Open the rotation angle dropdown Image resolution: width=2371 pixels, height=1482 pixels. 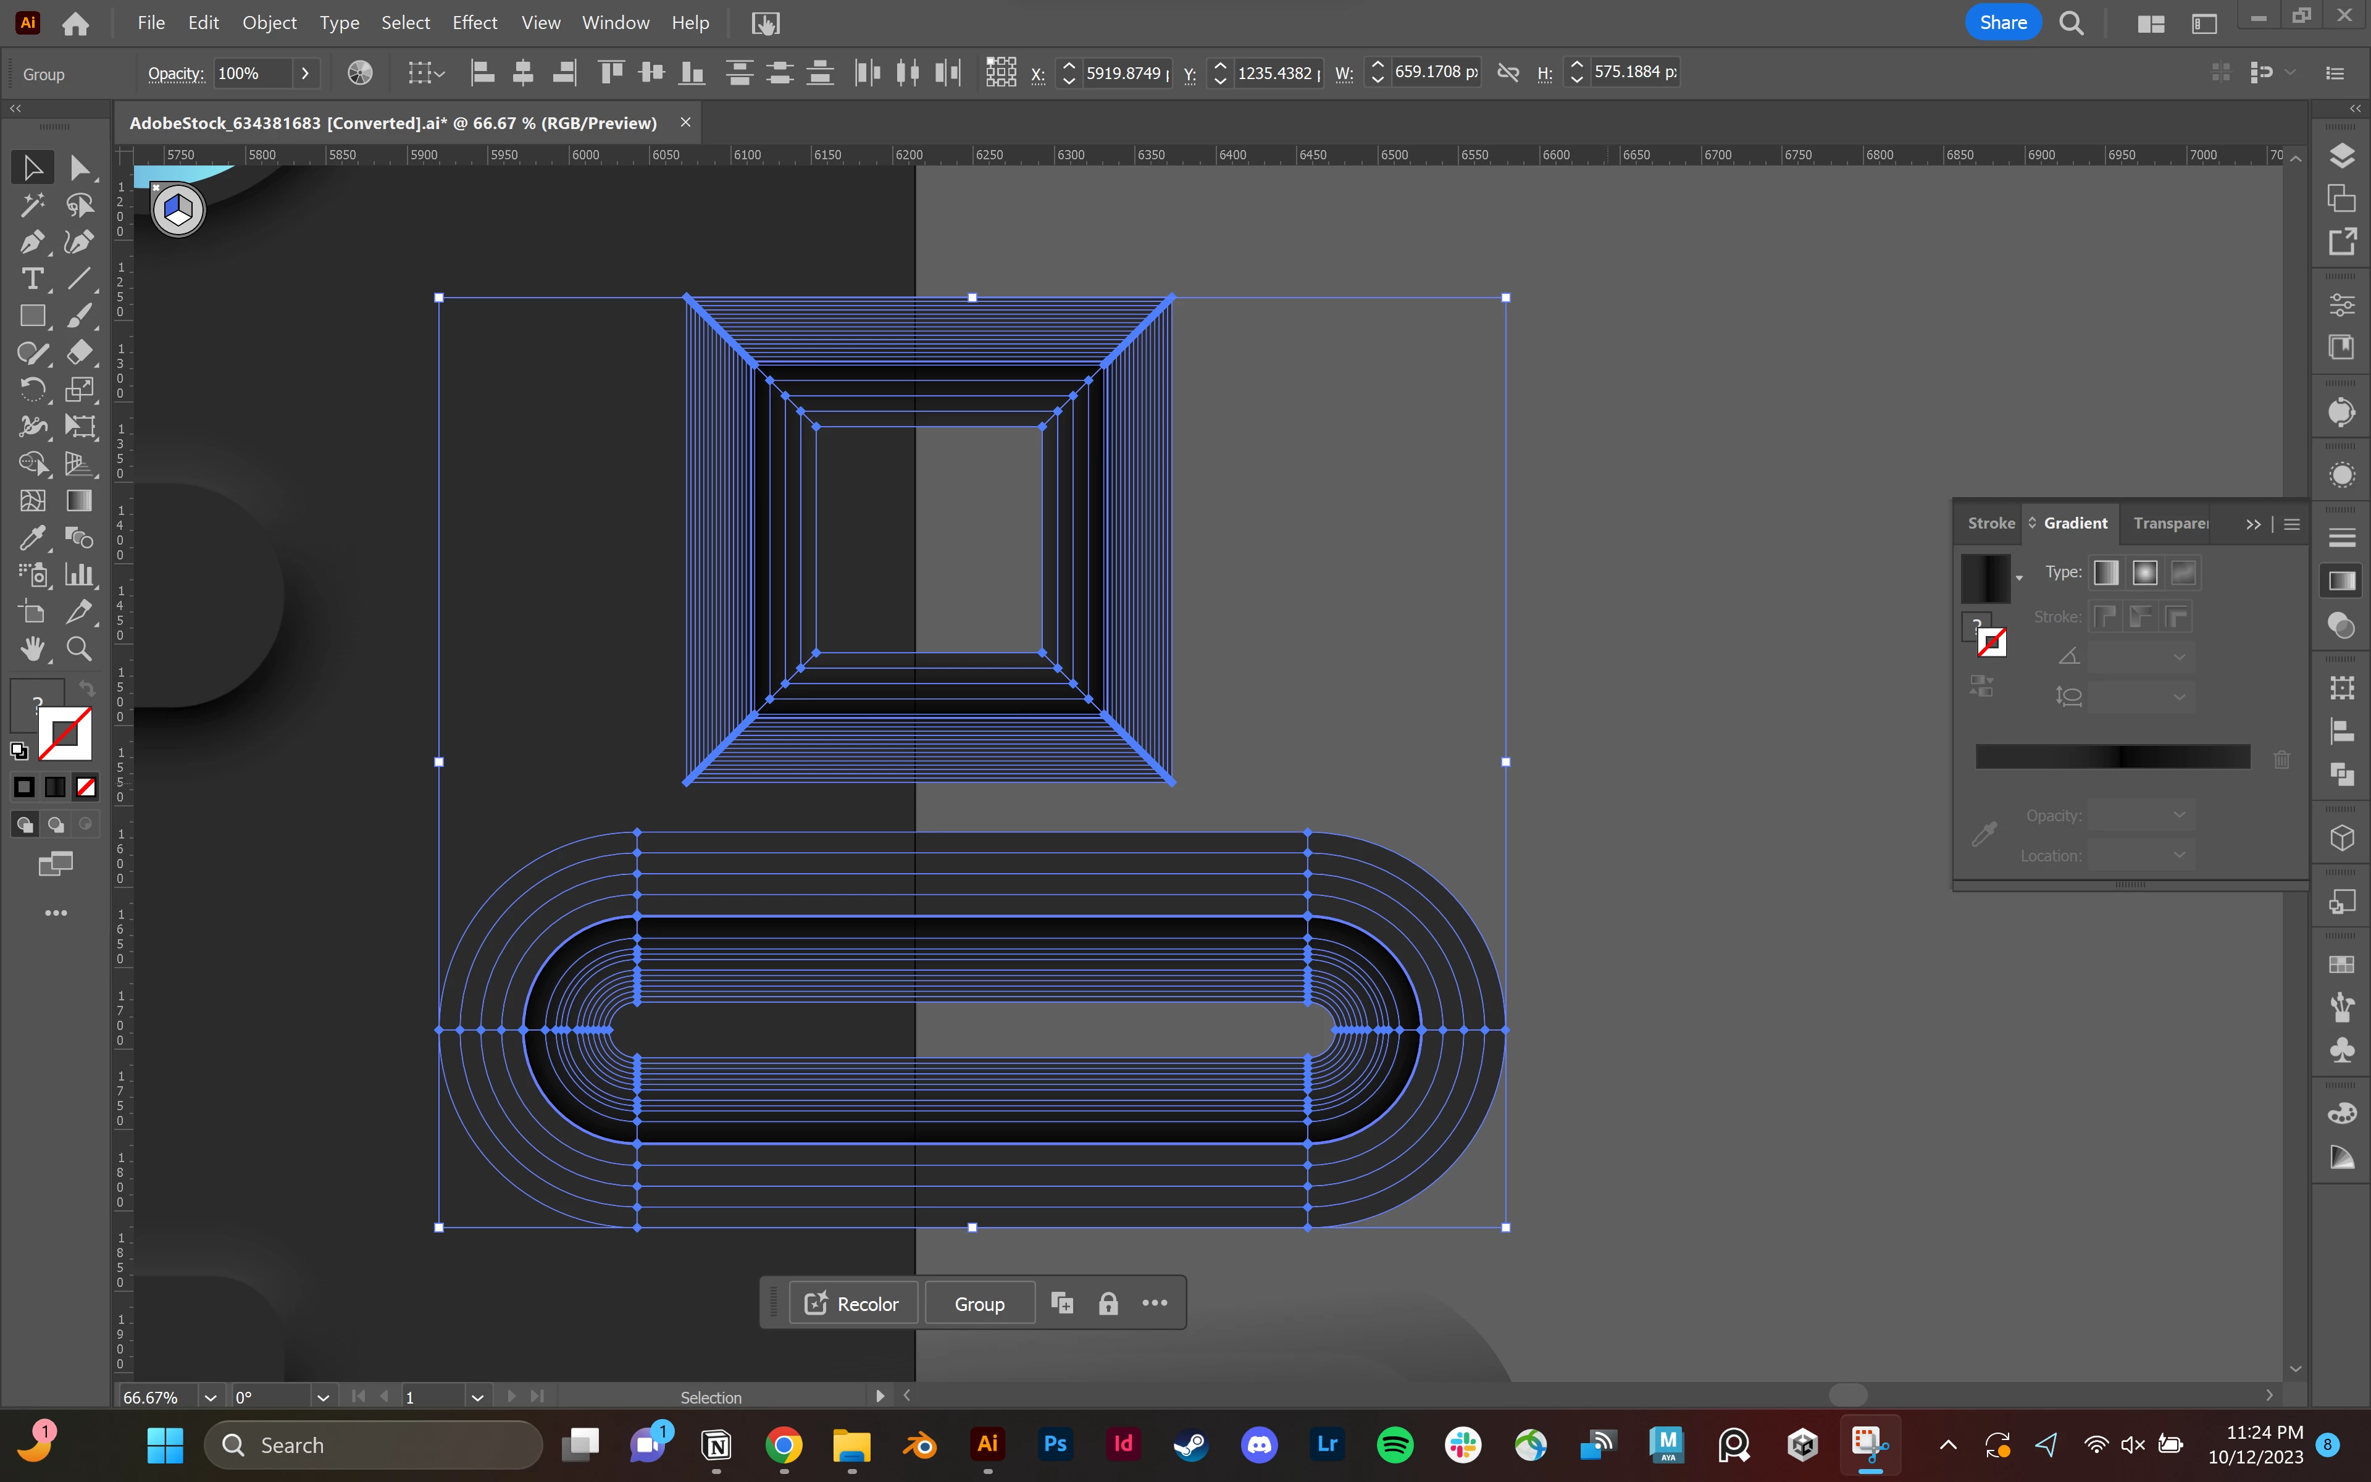[x=322, y=1397]
